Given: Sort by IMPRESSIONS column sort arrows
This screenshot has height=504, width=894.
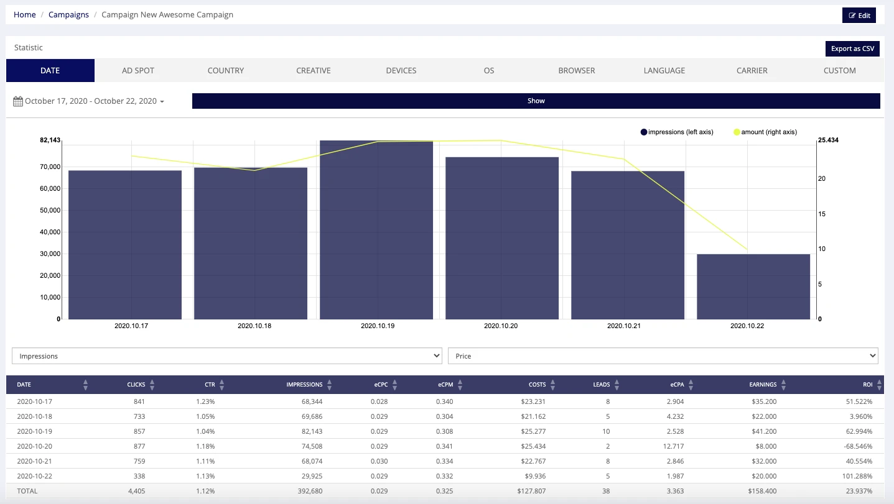Looking at the screenshot, I should (329, 385).
